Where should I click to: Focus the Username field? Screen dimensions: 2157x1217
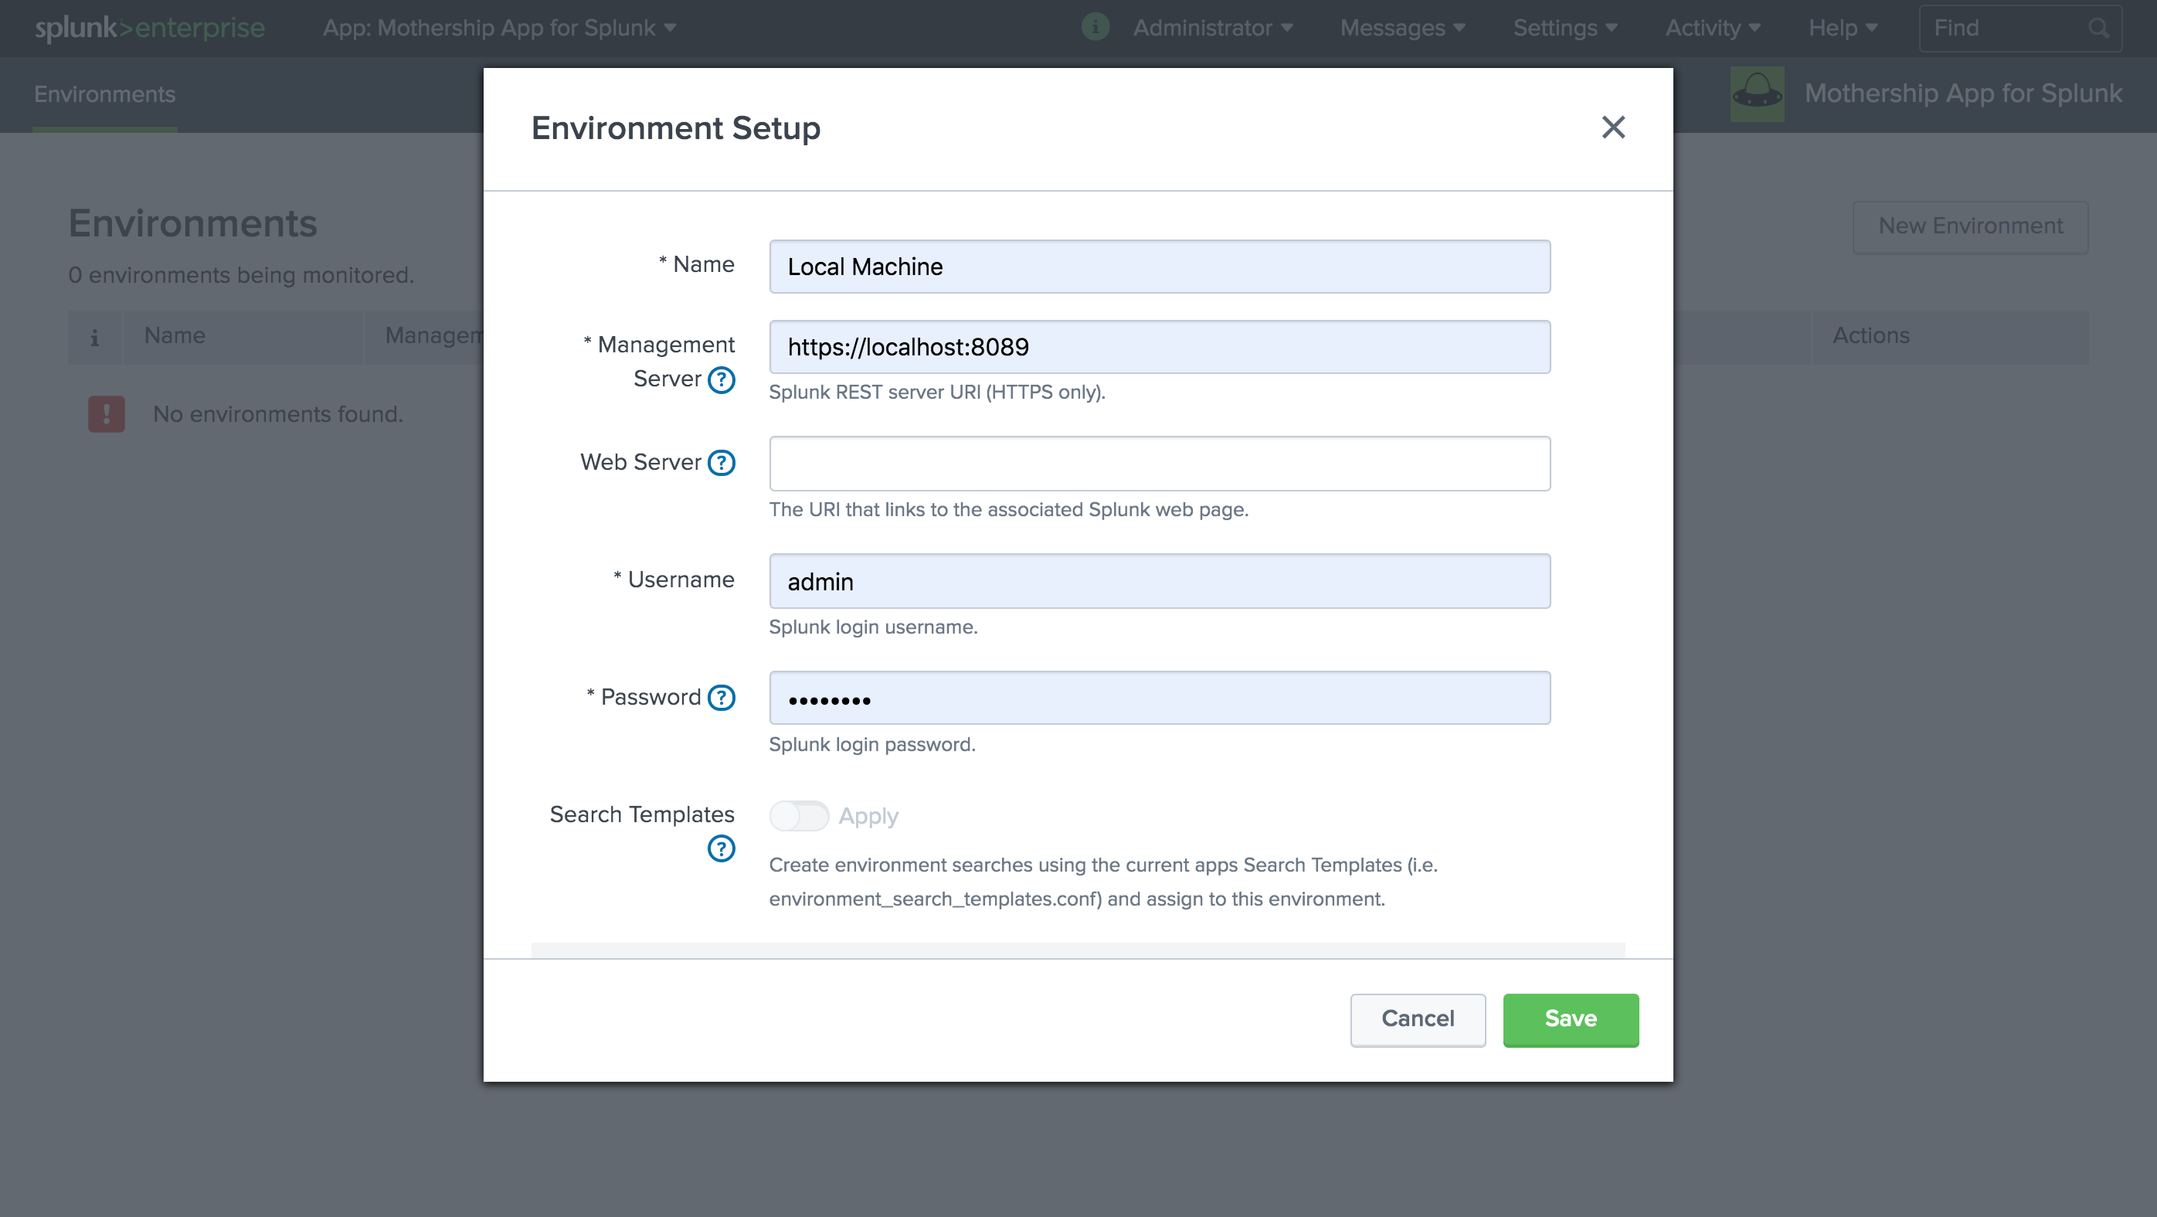(1160, 580)
